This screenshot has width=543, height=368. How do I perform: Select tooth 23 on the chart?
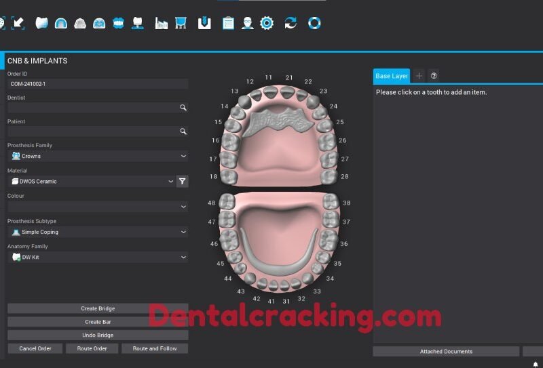[313, 102]
